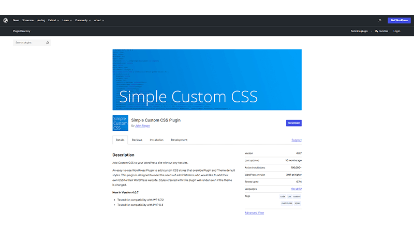Submit plugin search via magnifier icon
This screenshot has width=414, height=230.
[x=48, y=43]
